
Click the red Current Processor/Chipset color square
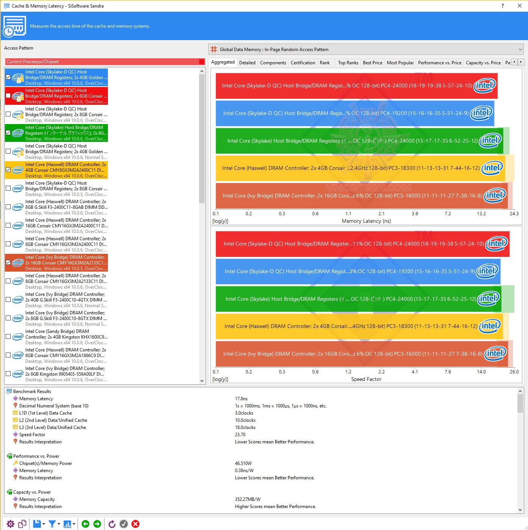point(202,62)
